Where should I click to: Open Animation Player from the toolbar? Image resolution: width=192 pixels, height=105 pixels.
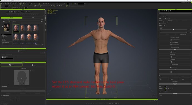81,4
